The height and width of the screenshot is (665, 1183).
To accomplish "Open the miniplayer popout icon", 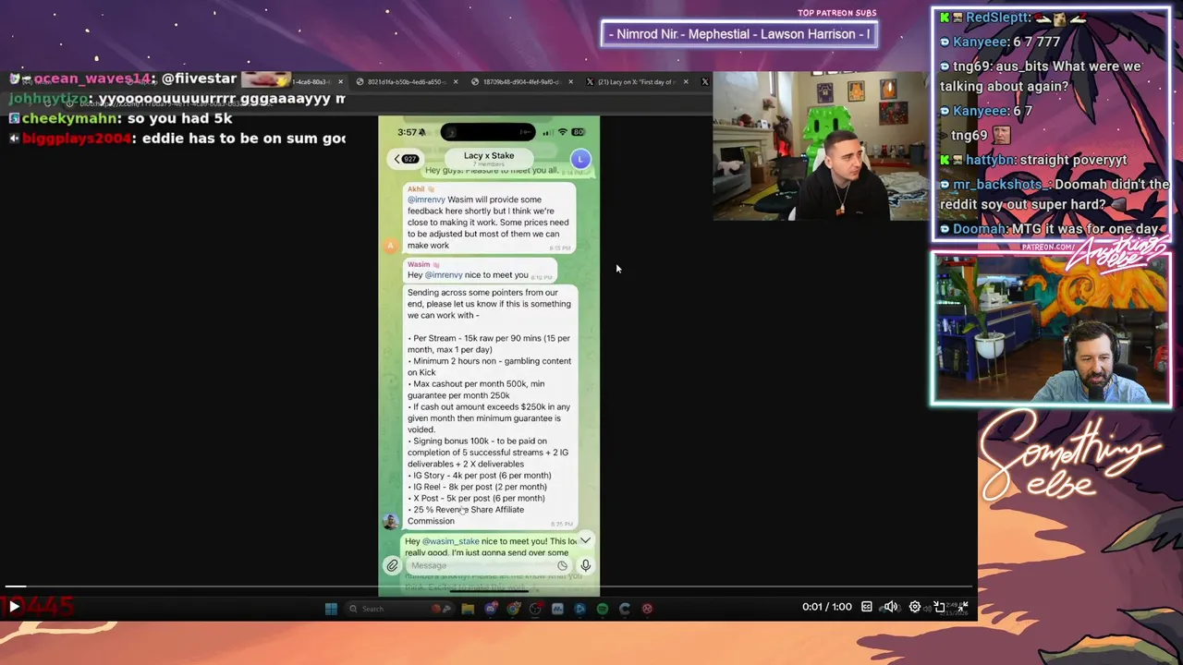I will [x=939, y=607].
